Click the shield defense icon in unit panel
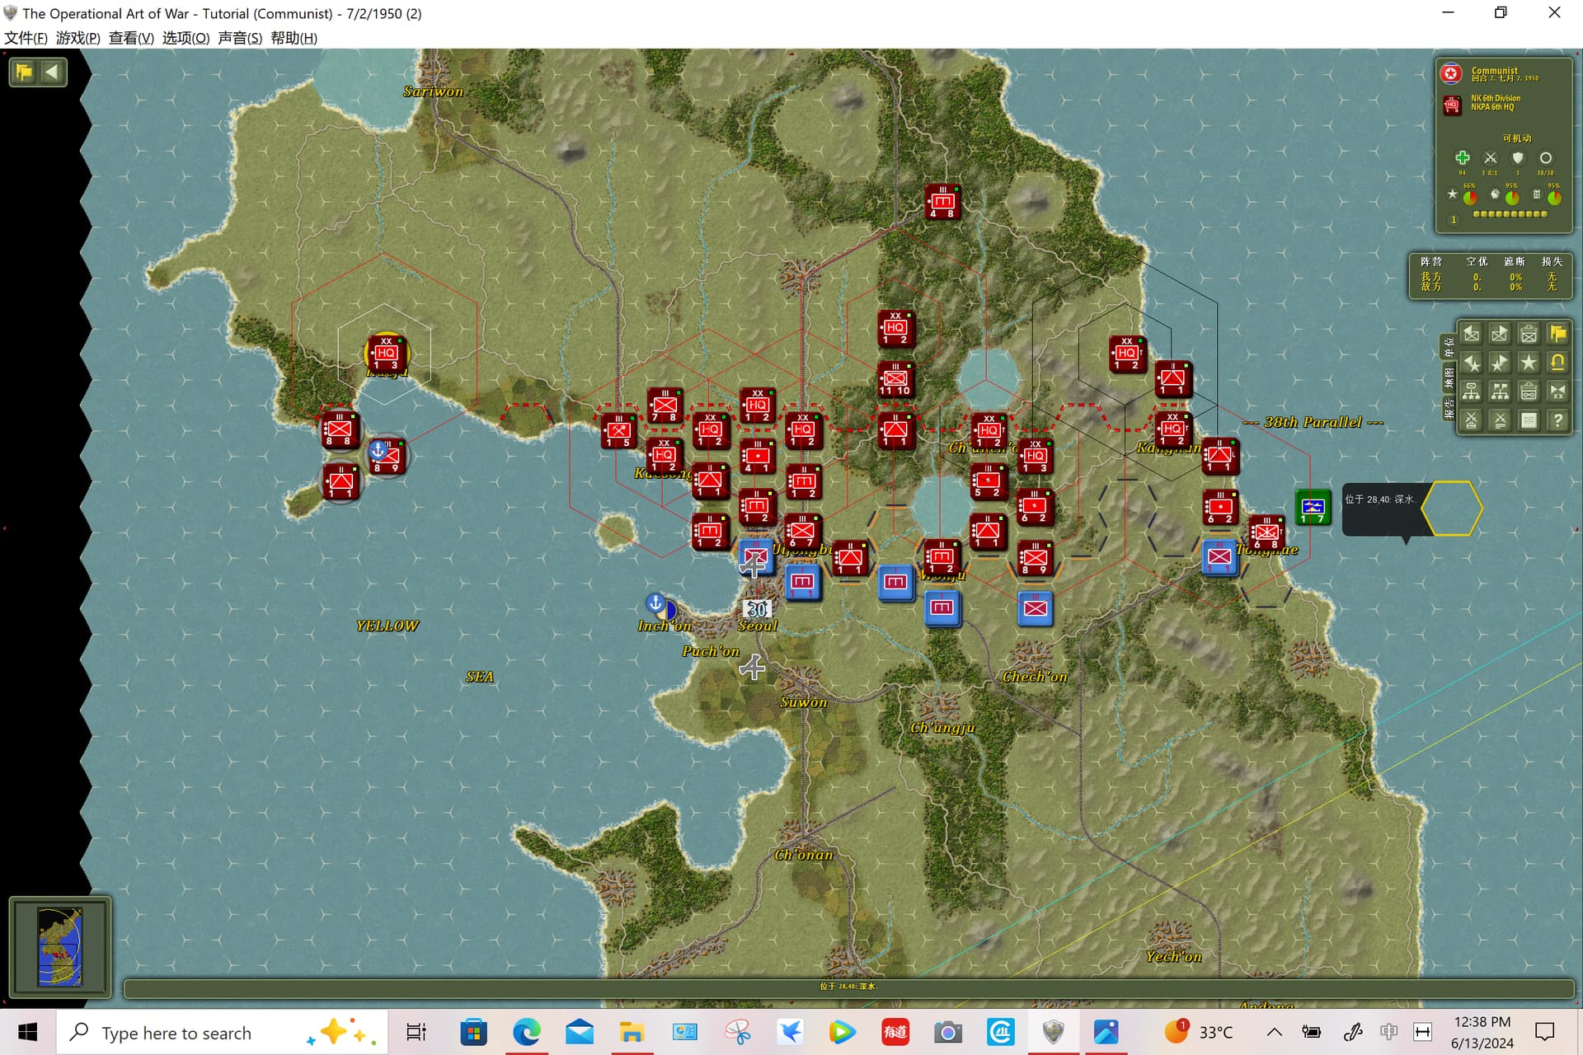 [x=1517, y=157]
